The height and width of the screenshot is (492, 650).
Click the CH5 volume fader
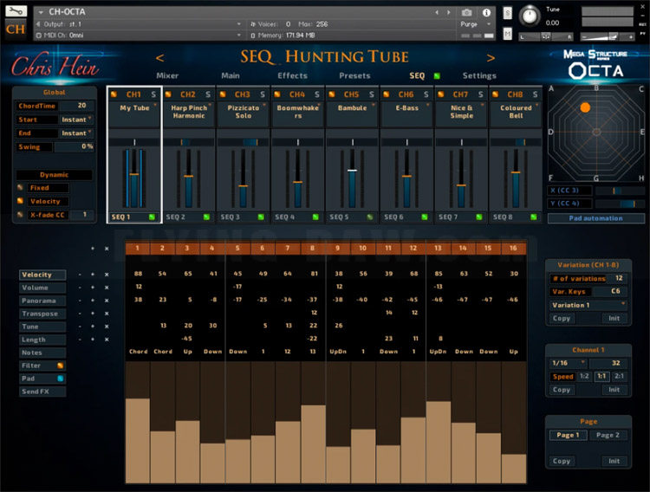(352, 171)
